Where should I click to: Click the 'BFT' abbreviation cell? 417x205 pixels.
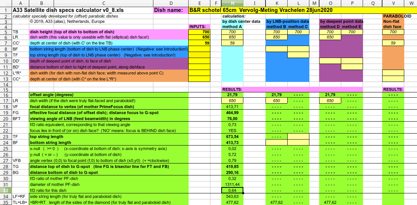21,118
